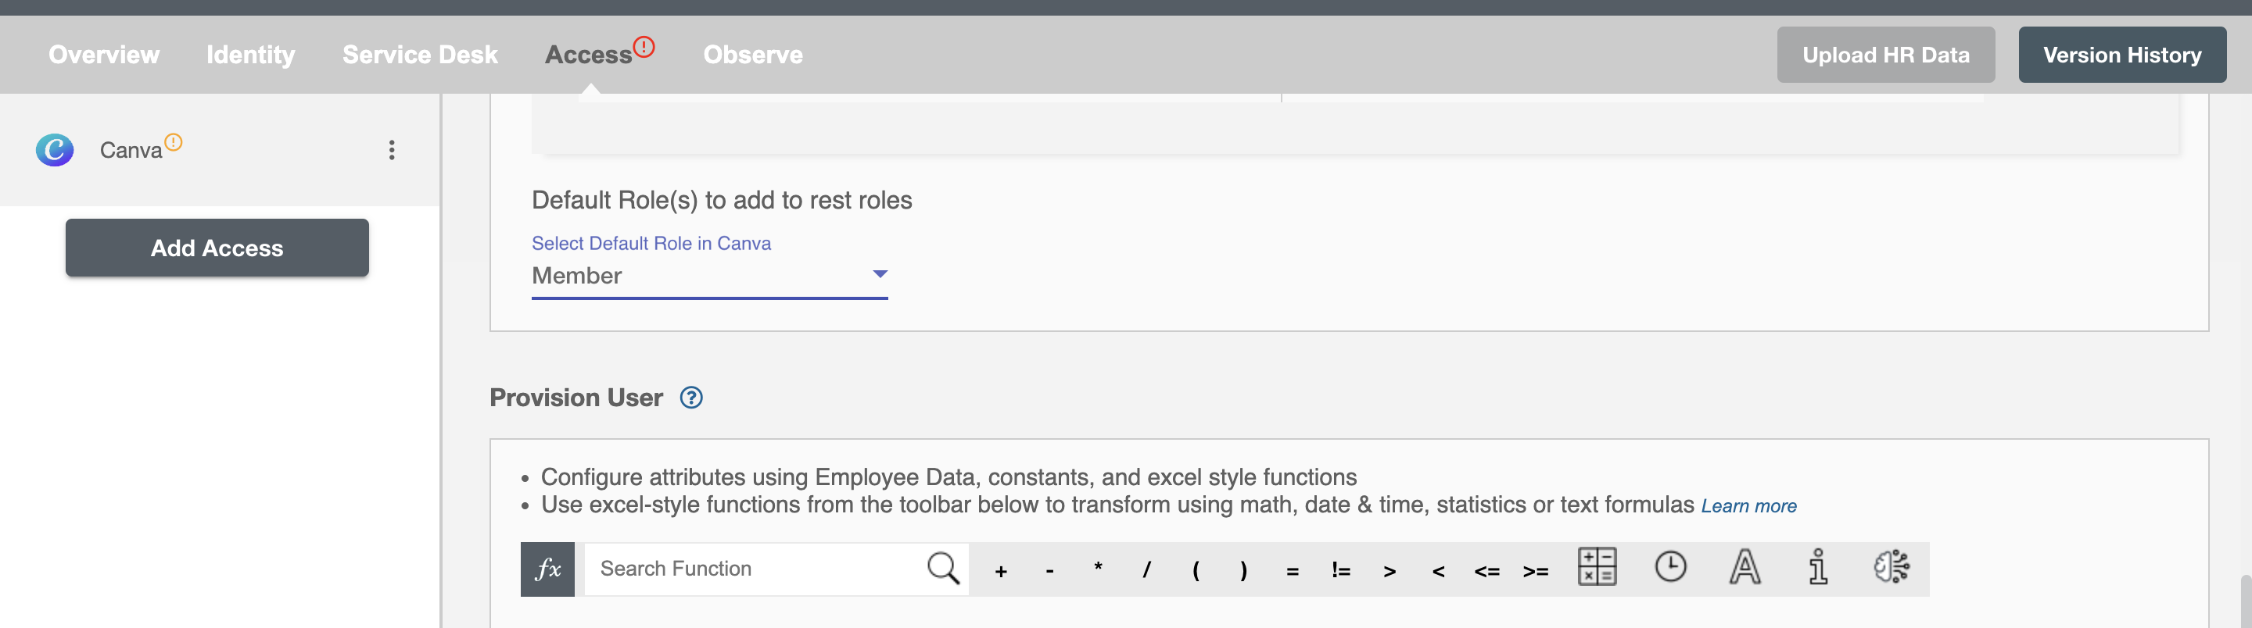This screenshot has height=628, width=2252.
Task: Insert the less-than operator
Action: tap(1438, 572)
